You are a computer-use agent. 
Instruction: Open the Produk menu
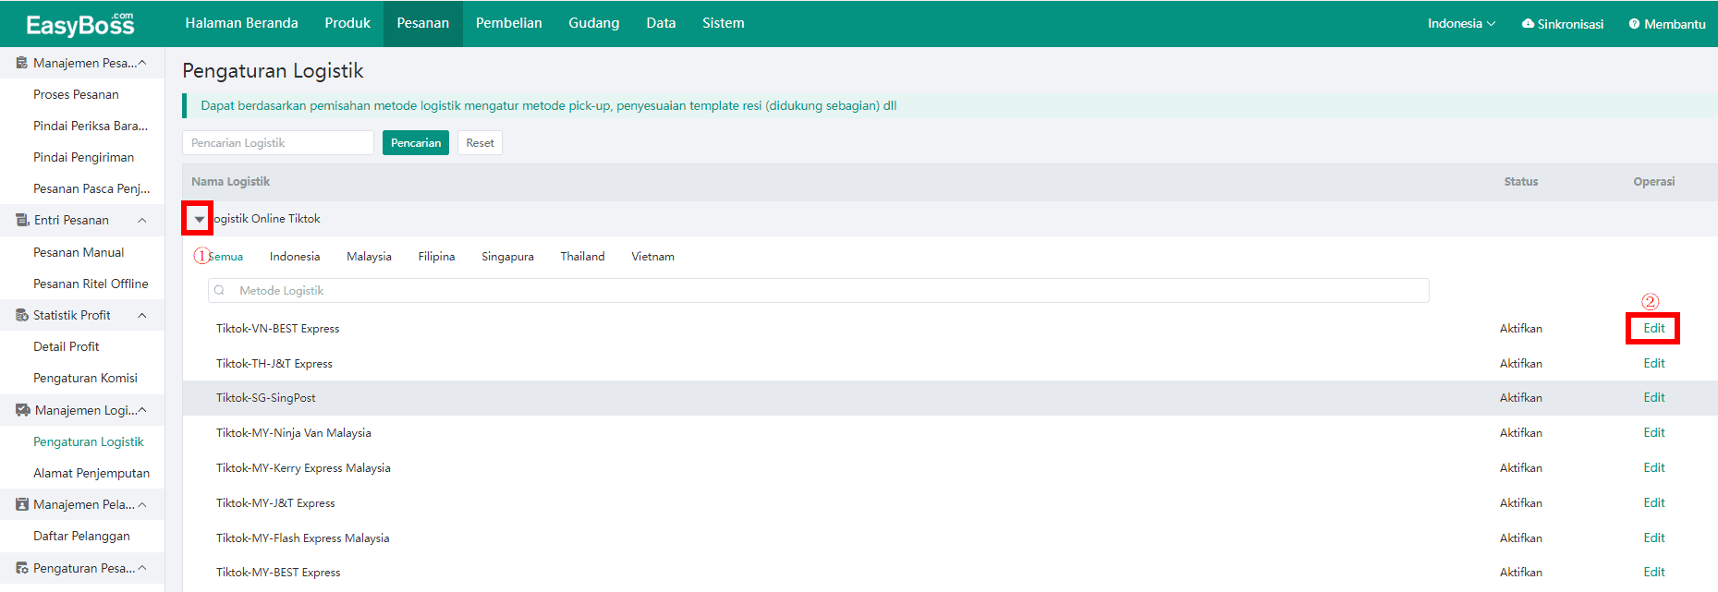(x=347, y=23)
